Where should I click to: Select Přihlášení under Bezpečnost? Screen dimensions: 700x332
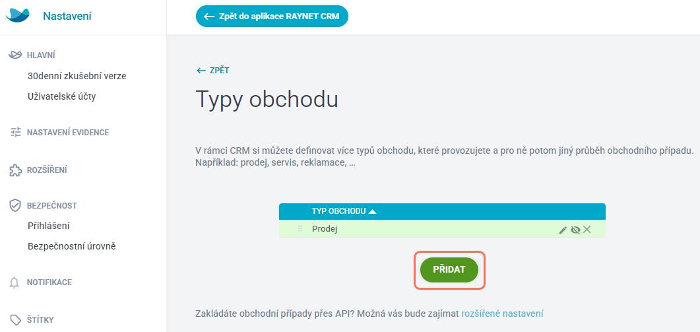coord(49,226)
